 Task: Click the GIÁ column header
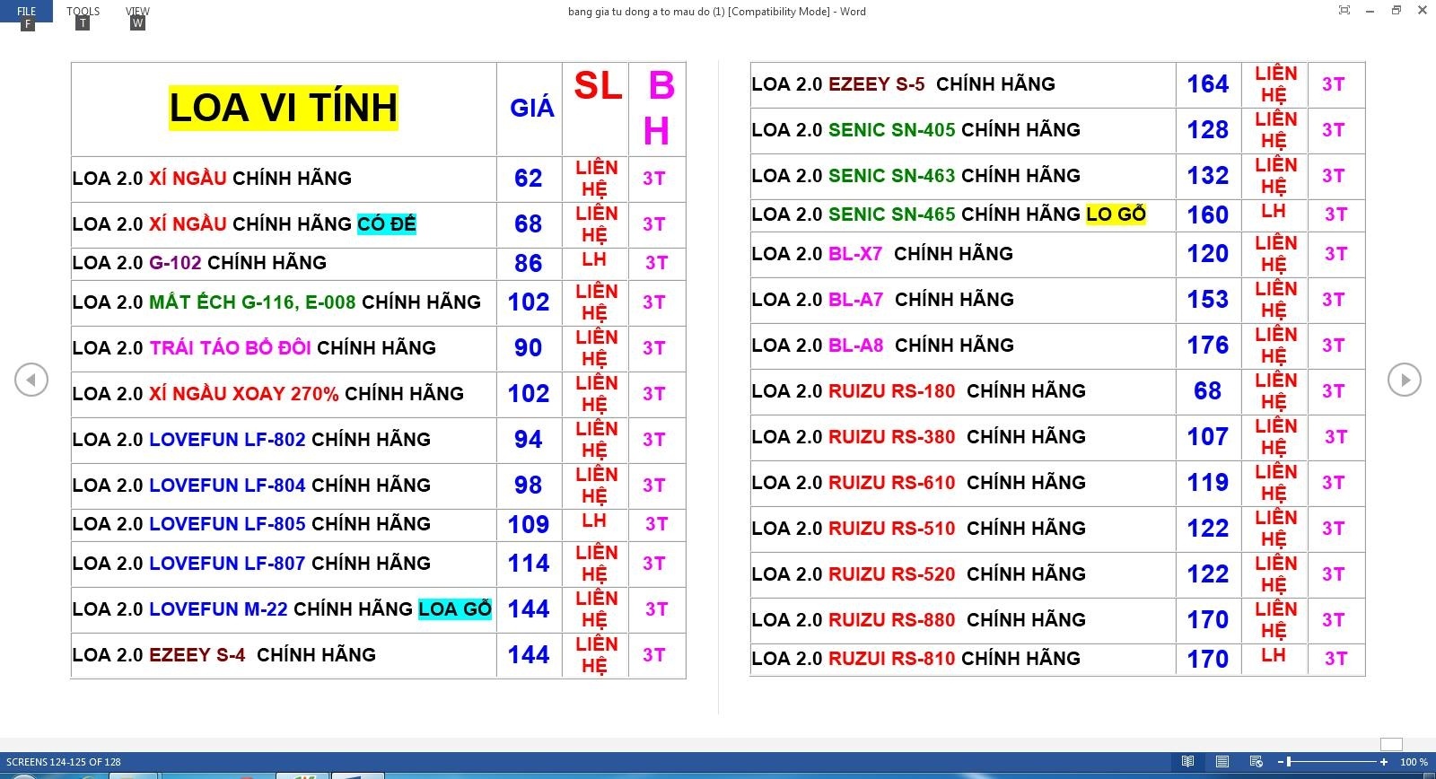(532, 109)
